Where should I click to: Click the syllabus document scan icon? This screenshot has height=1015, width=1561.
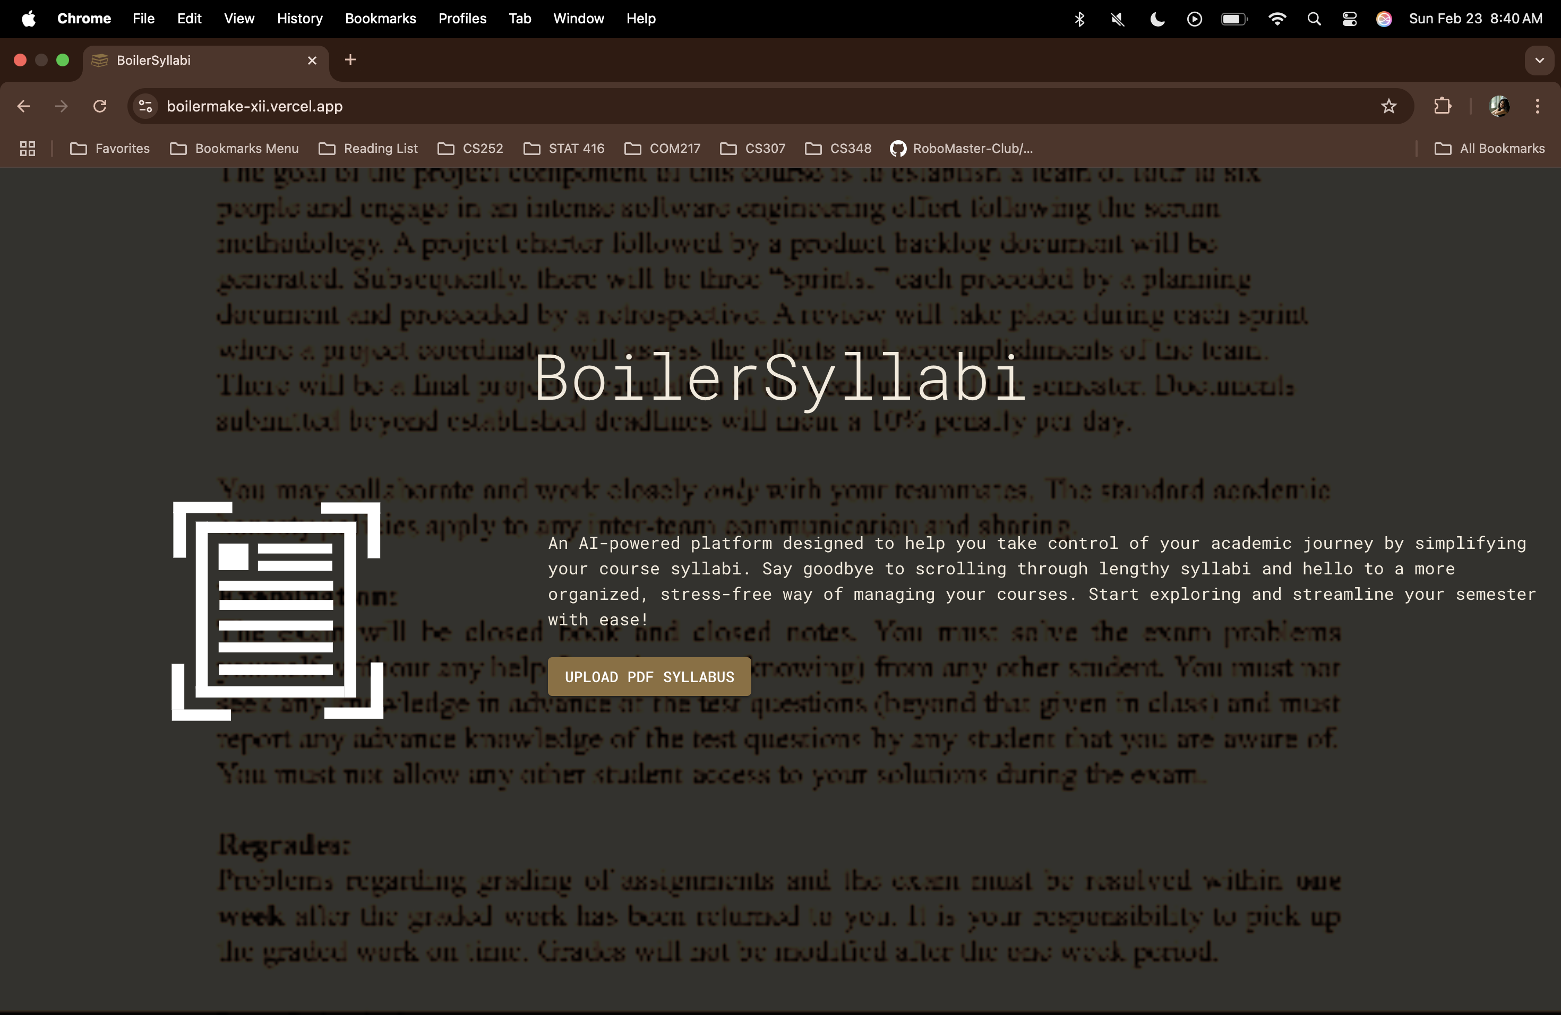(277, 610)
